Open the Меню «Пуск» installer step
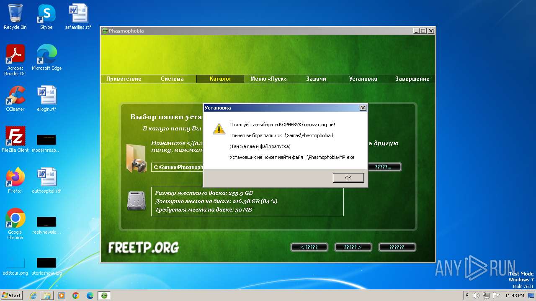536x301 pixels. click(x=268, y=79)
